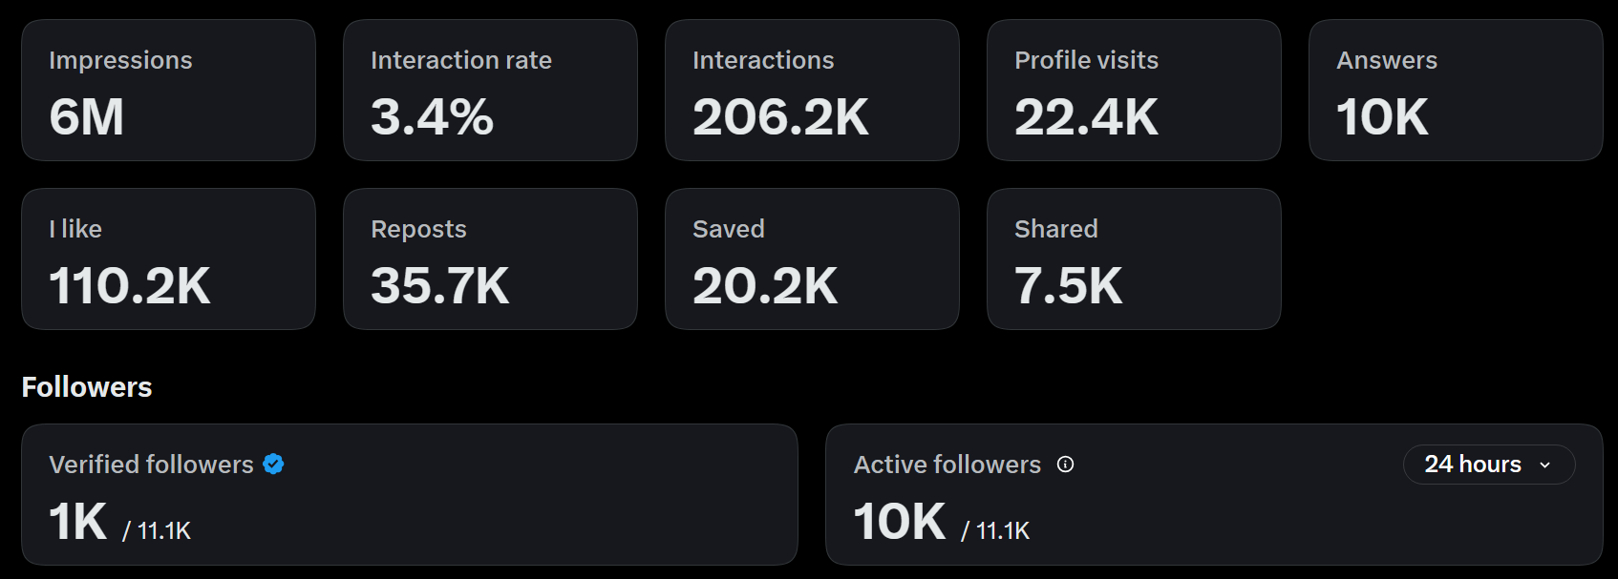Click the Answers 10K card
1618x579 pixels.
[1456, 91]
